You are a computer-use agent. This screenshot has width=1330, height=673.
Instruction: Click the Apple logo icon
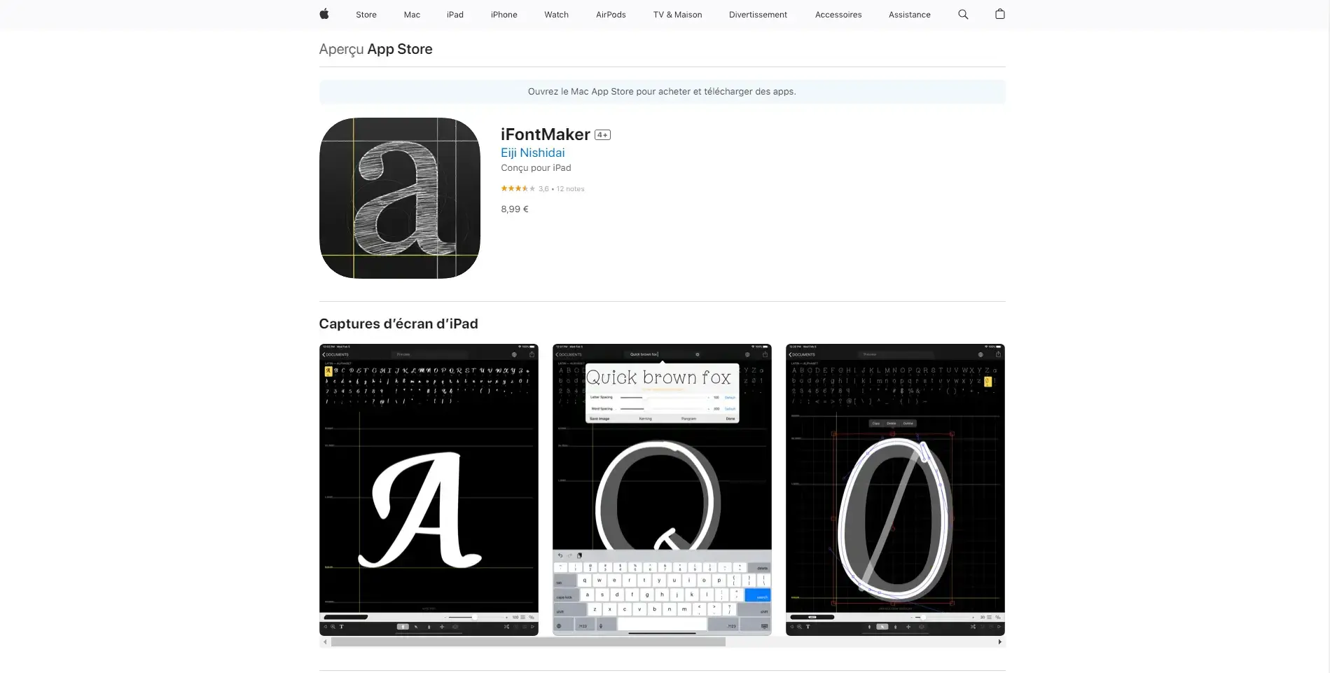point(324,14)
